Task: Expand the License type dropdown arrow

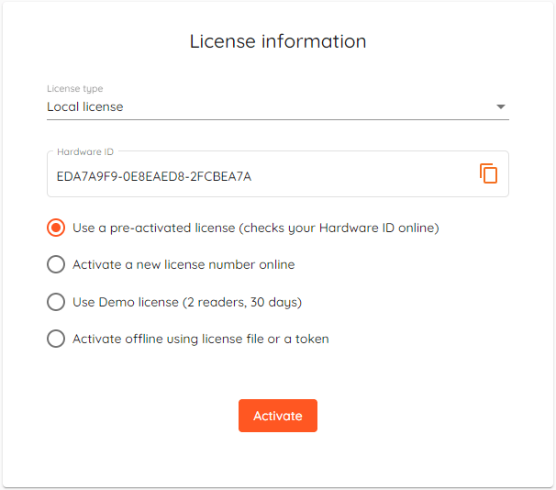Action: click(x=500, y=106)
